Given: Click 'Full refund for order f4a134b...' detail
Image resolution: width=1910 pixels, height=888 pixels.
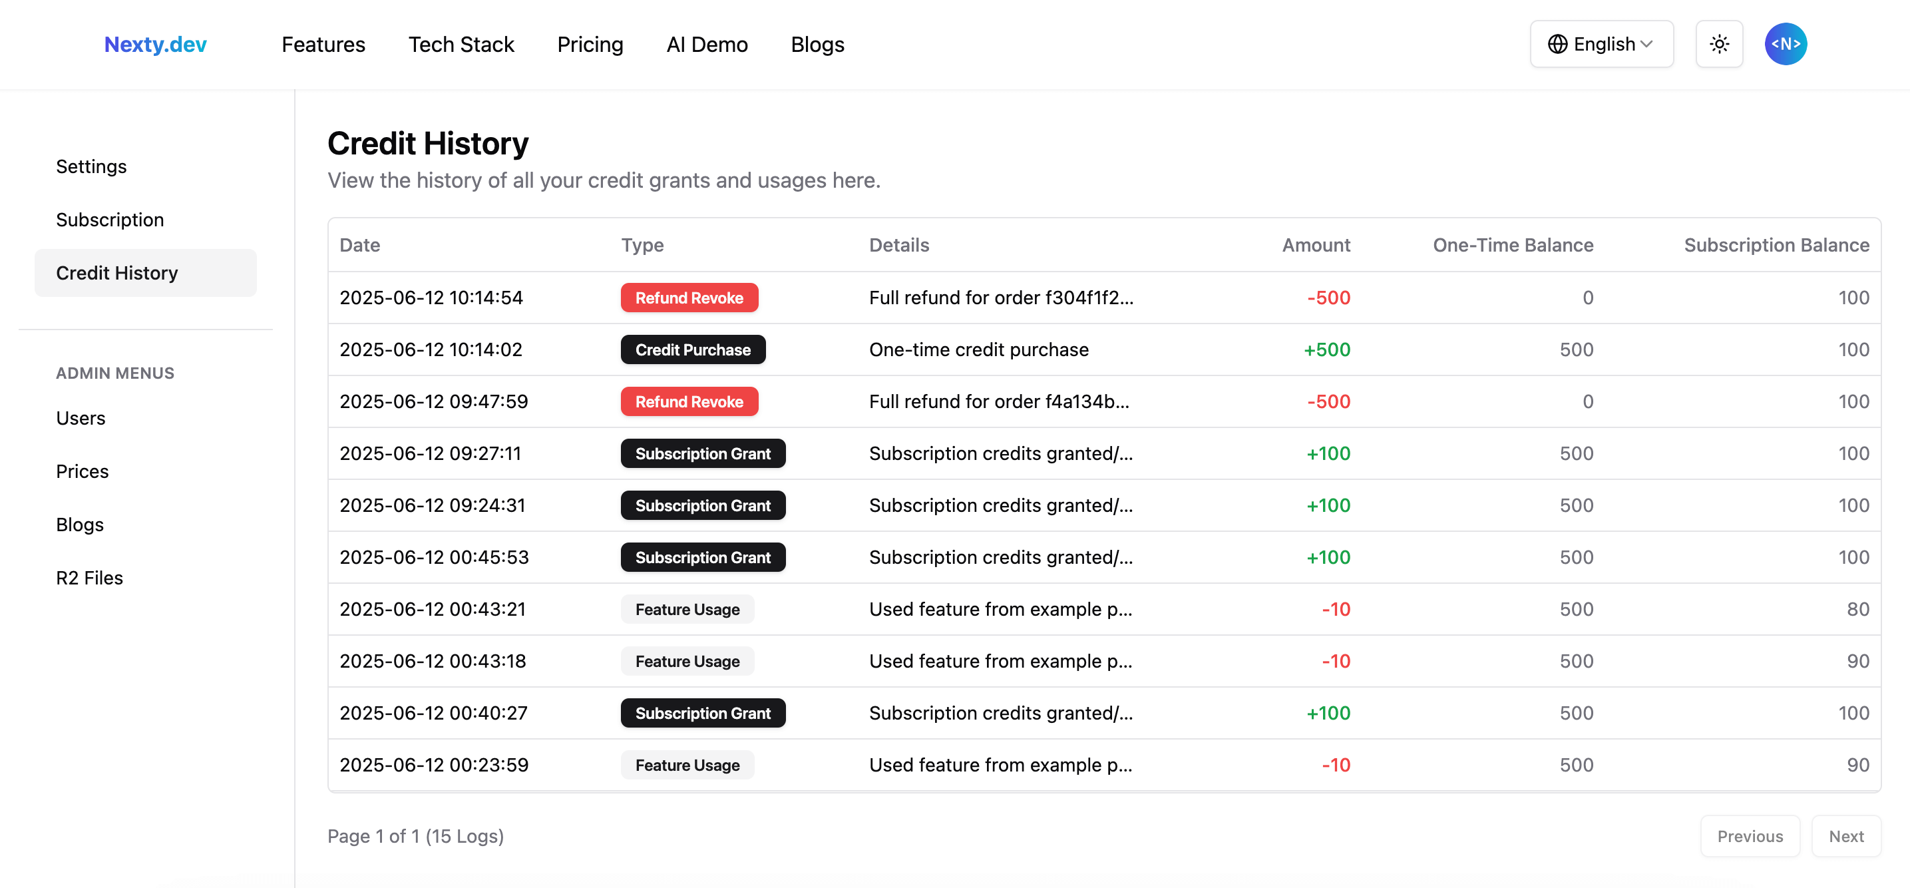Looking at the screenshot, I should 999,402.
